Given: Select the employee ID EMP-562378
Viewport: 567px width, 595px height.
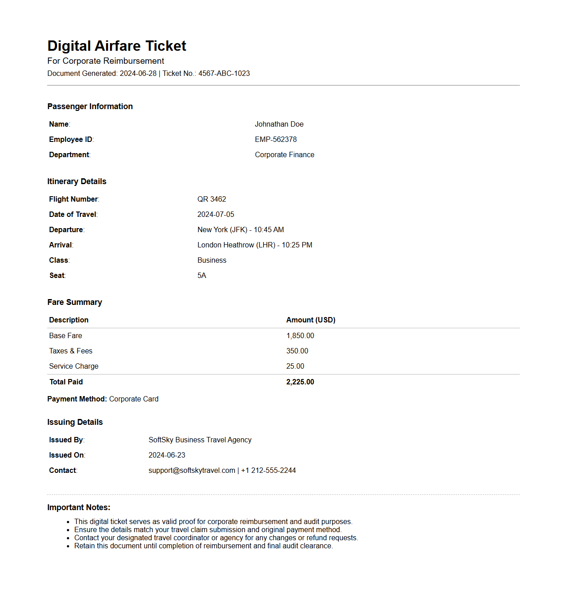Looking at the screenshot, I should point(276,140).
